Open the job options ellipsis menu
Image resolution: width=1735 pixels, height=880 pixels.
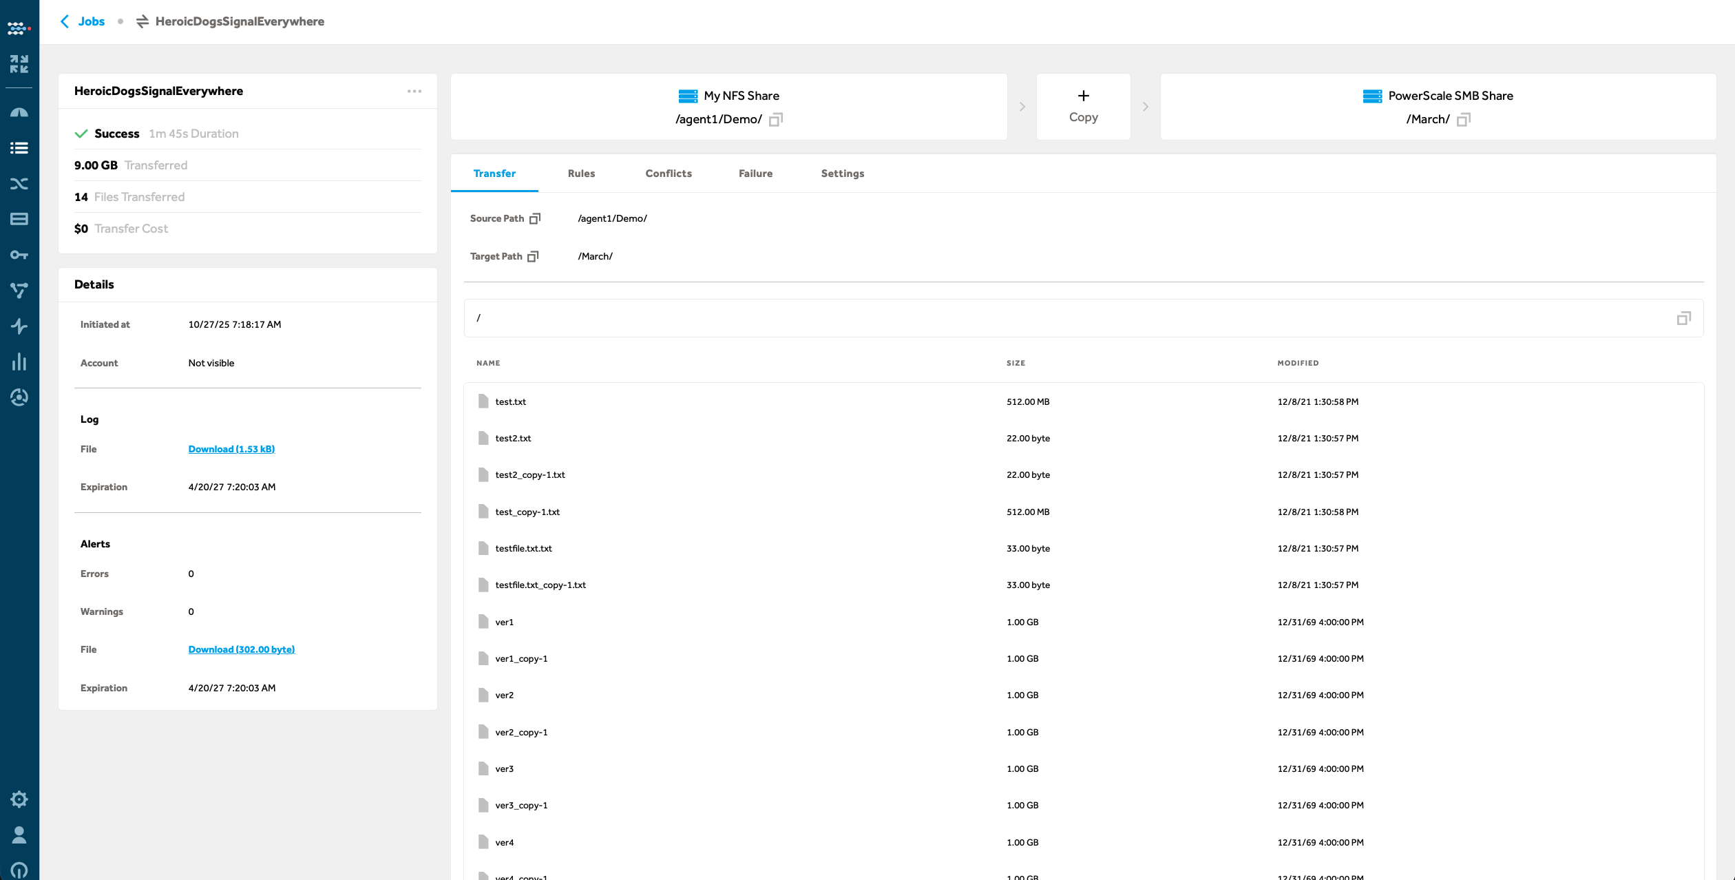pos(414,91)
